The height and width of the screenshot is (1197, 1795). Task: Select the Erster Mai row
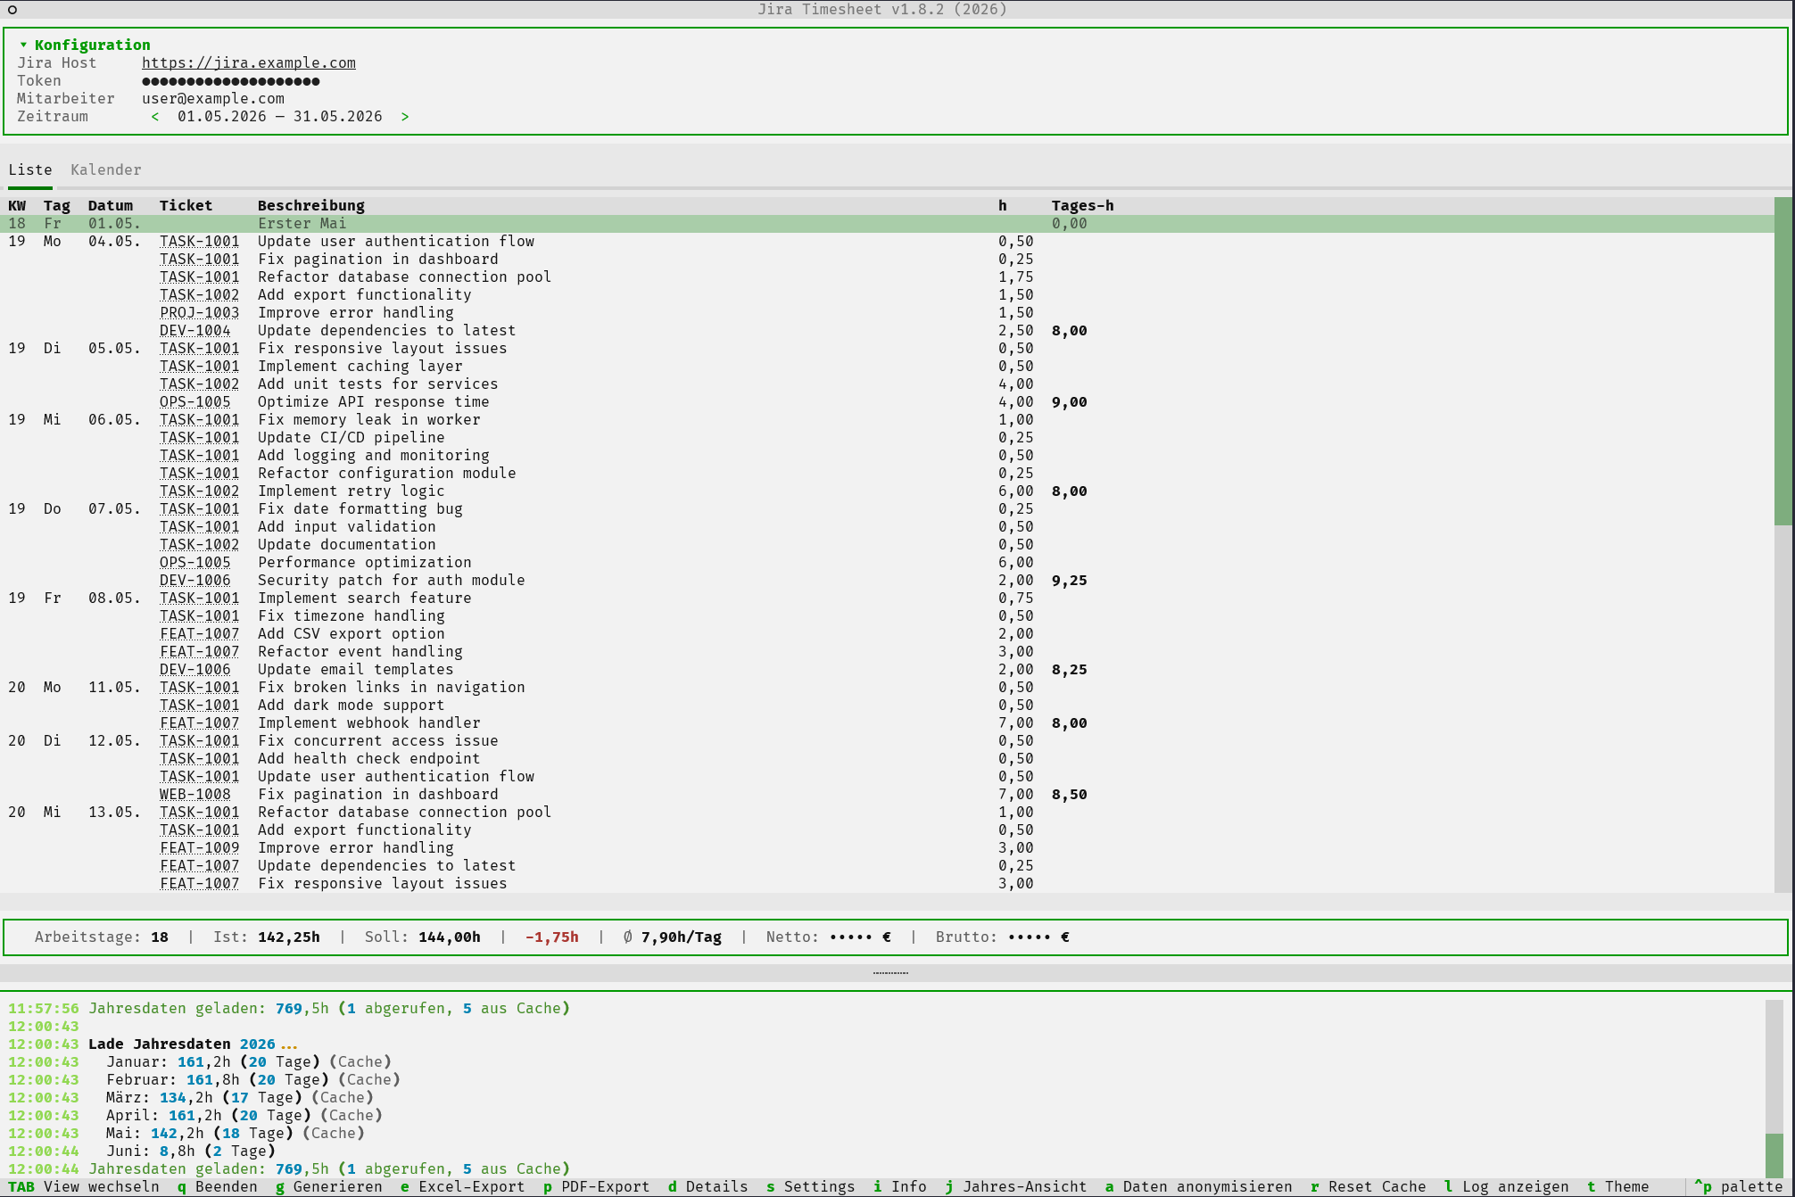888,224
